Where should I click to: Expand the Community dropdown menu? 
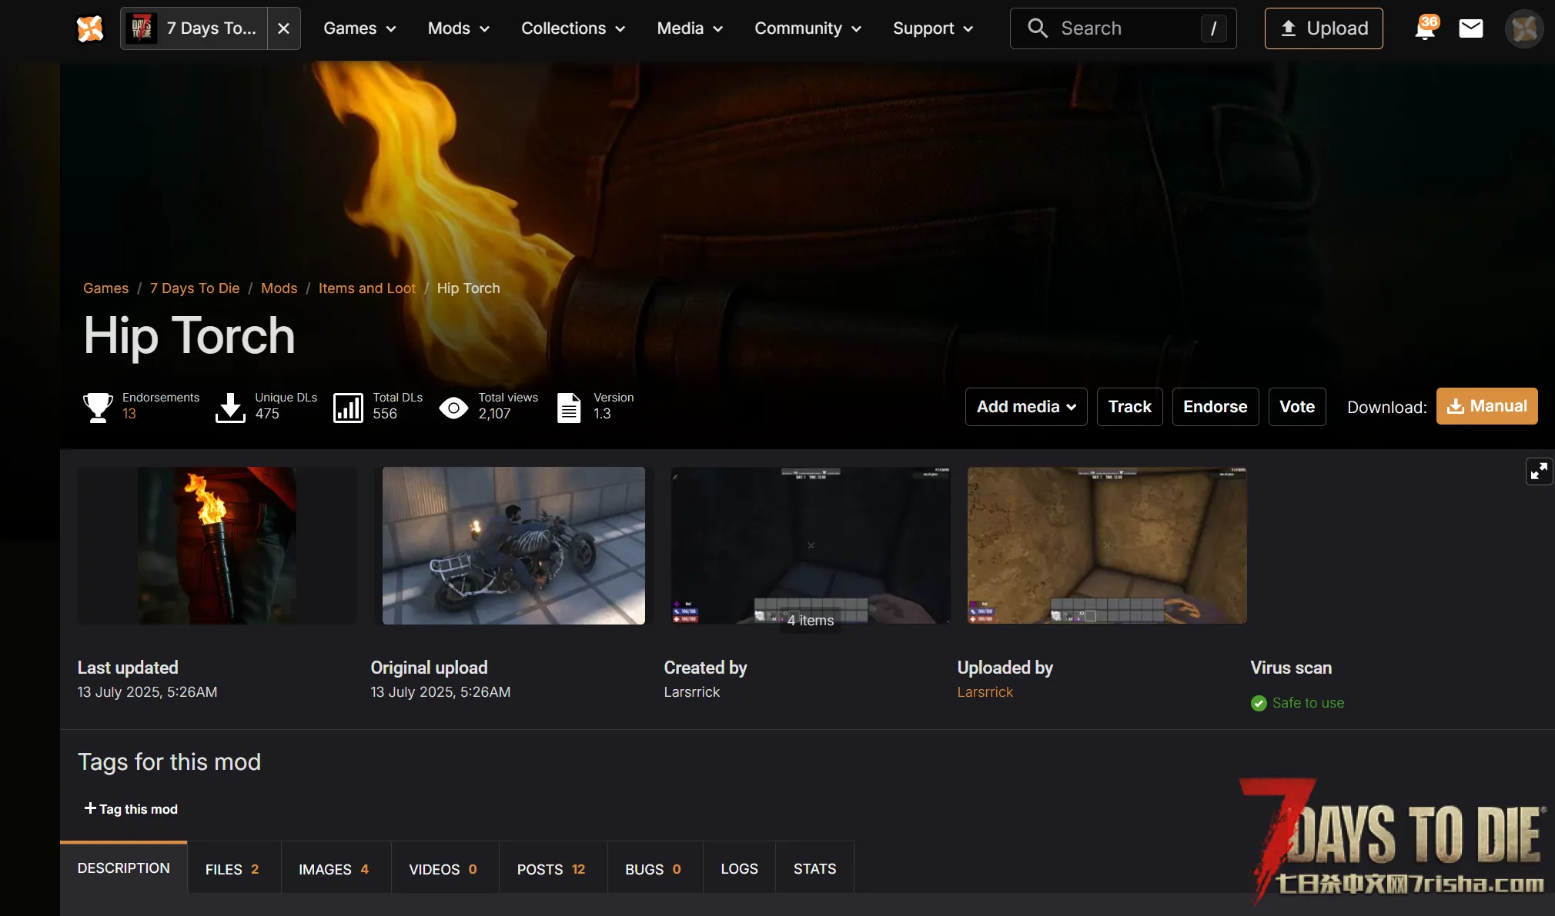[x=808, y=28]
